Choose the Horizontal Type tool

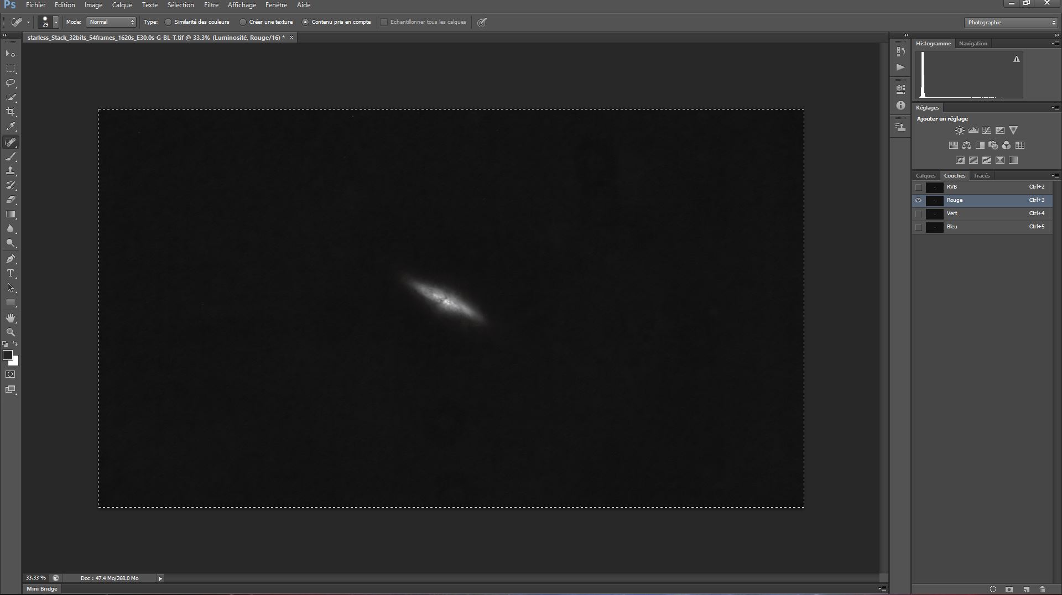(x=11, y=273)
